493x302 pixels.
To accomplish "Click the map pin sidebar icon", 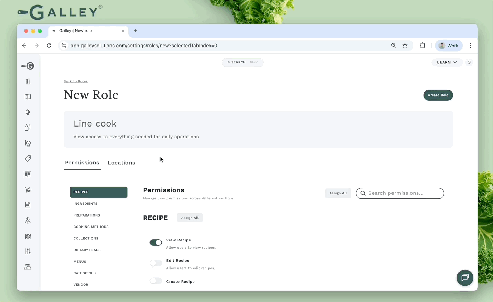I will coord(28,221).
